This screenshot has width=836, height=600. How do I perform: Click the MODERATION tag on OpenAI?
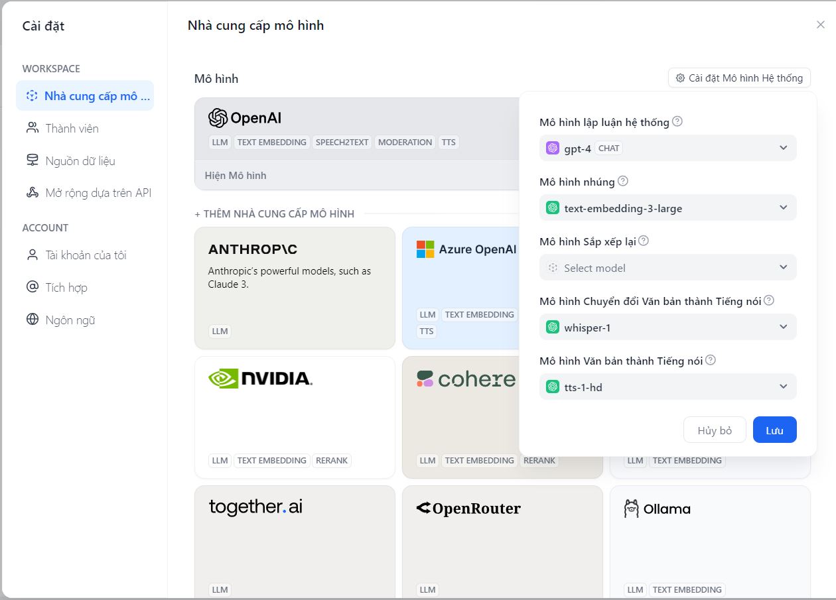coord(405,142)
